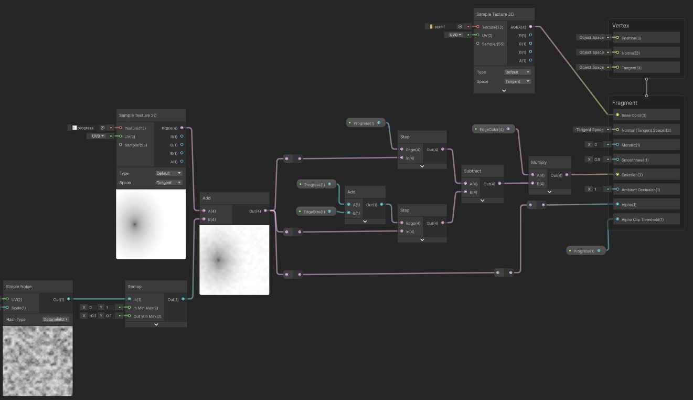Select the EdgeSize(1) property node
This screenshot has width=693, height=400.
[316, 212]
